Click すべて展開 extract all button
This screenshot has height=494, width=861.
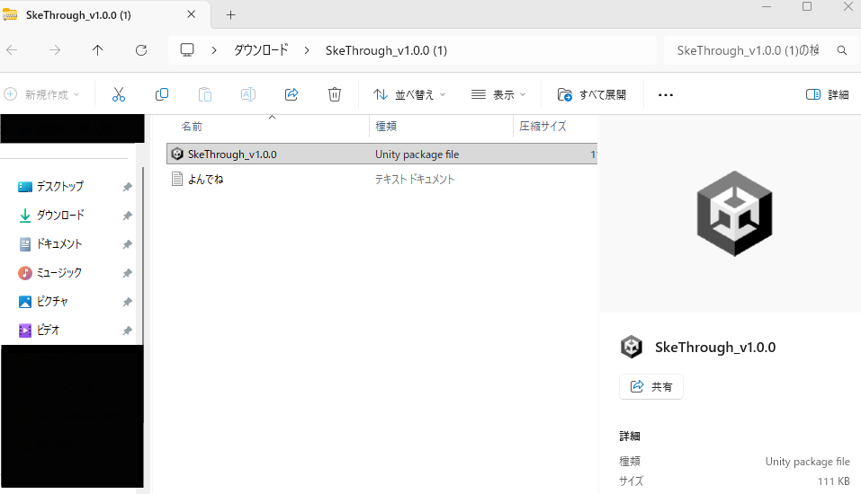click(592, 94)
